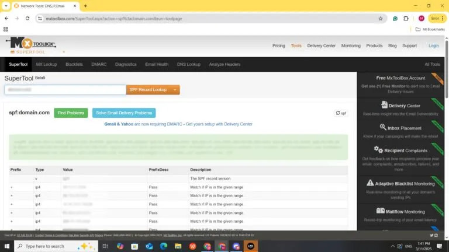Show hidden system tray icons

(x=392, y=246)
